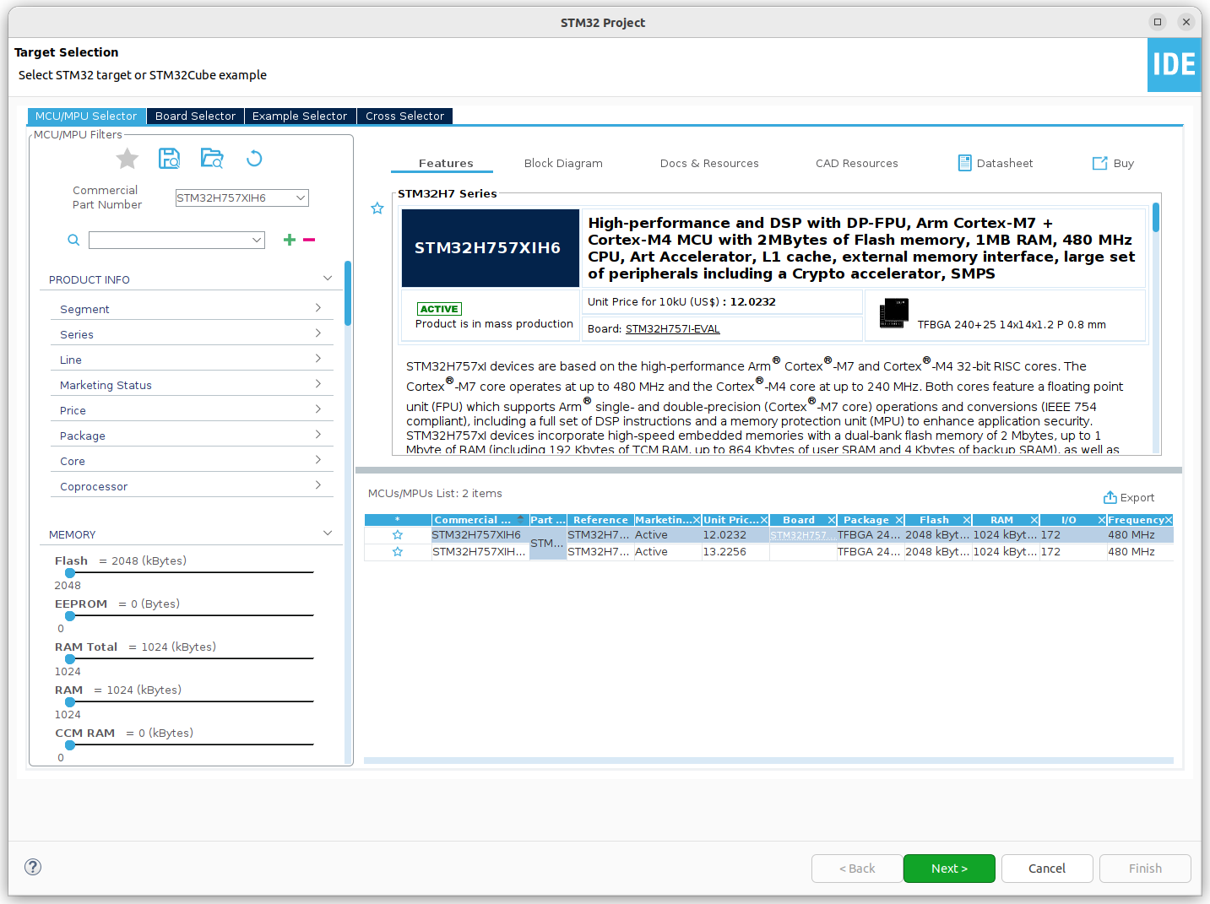Toggle favorite star for STM32H757XIH6 row

398,535
